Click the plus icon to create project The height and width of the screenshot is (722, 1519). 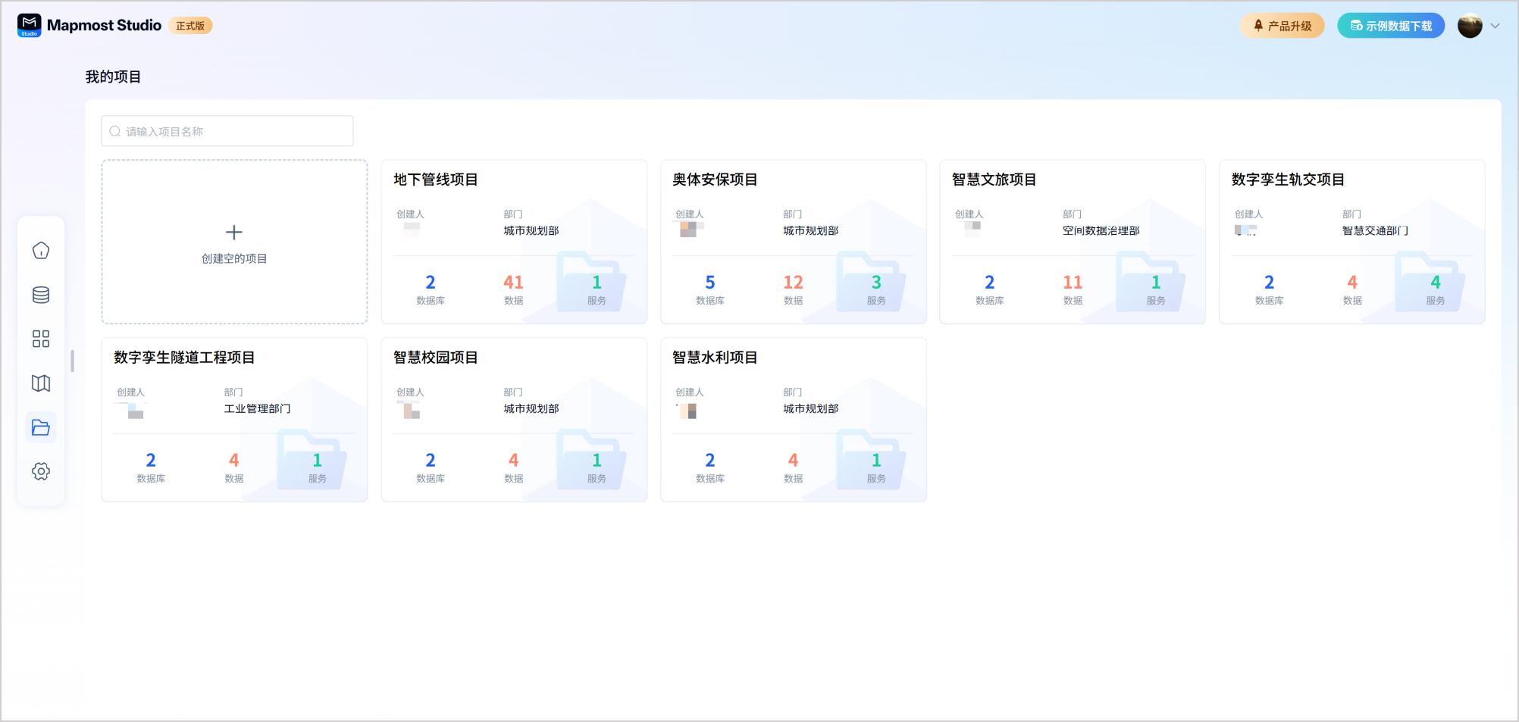click(234, 233)
